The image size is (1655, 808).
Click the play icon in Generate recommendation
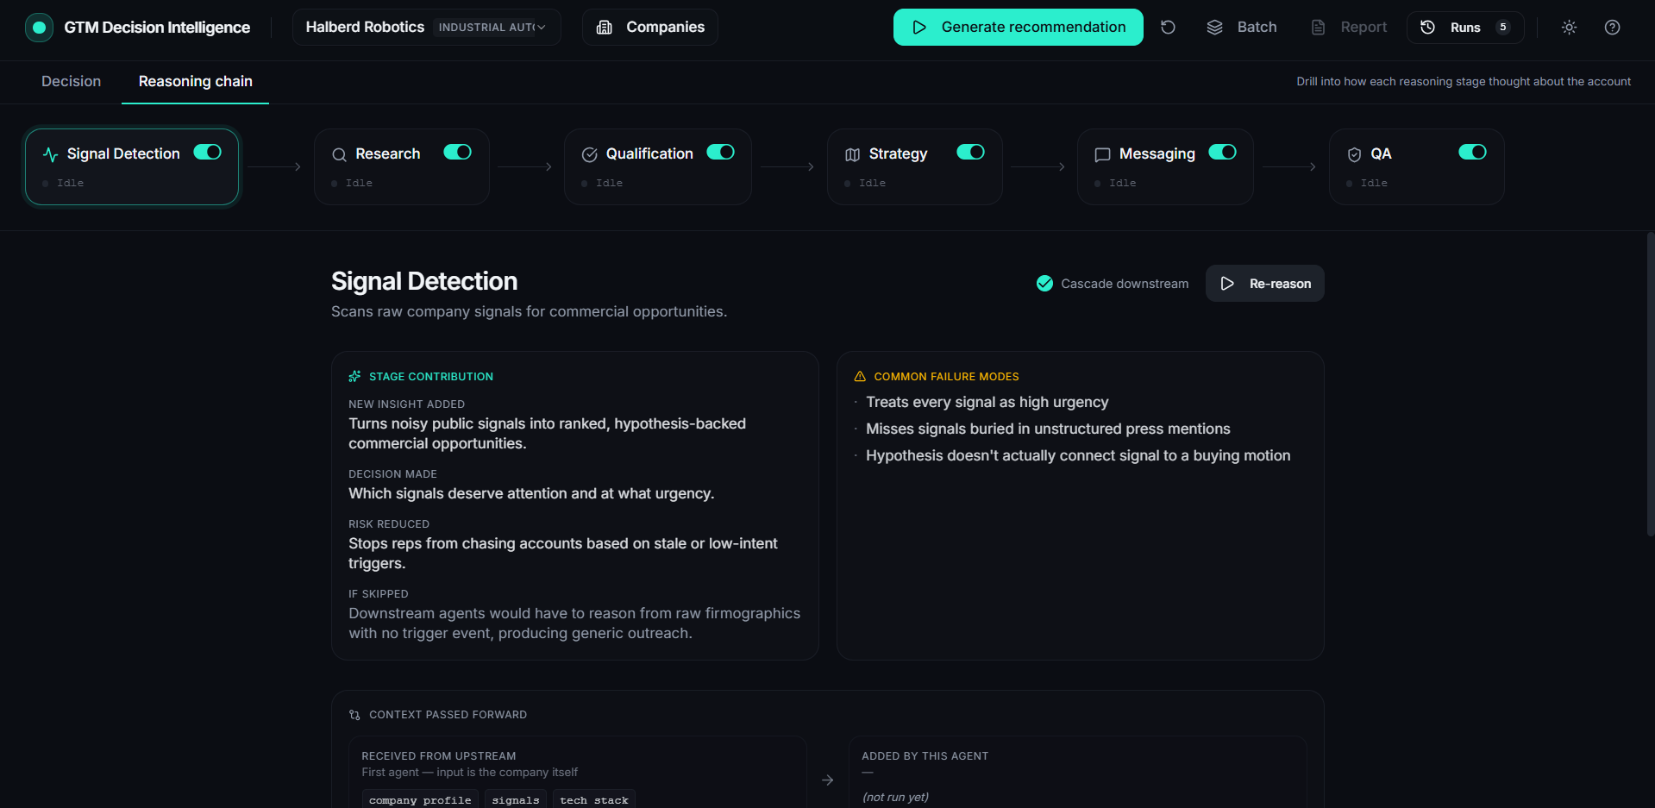pyautogui.click(x=919, y=28)
